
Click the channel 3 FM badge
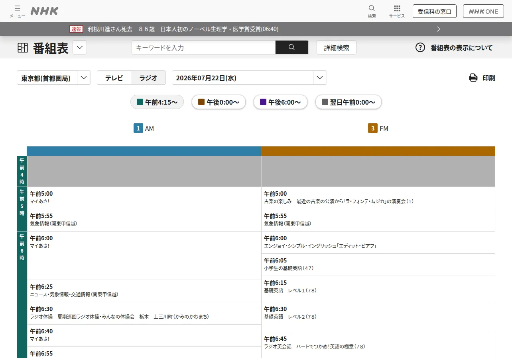372,128
